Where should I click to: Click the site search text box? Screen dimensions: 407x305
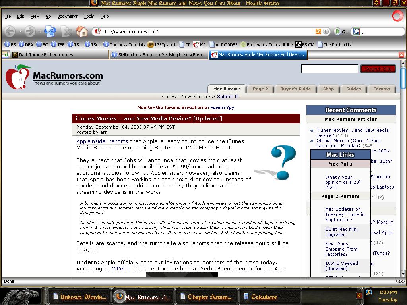[x=329, y=69]
